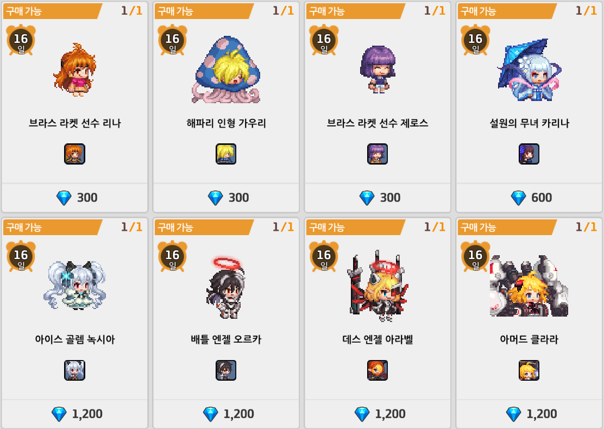This screenshot has width=604, height=429.
Task: Click the 16일 clock badge on 브라스 라켓 선수 제로스
Action: coord(324,40)
